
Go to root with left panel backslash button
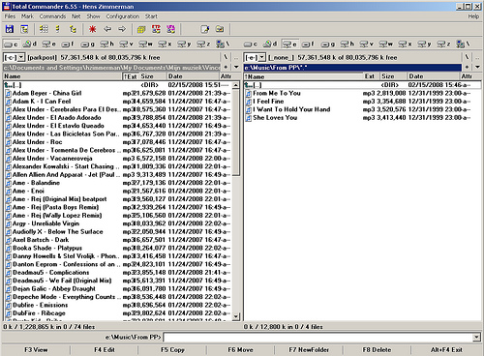[226, 57]
